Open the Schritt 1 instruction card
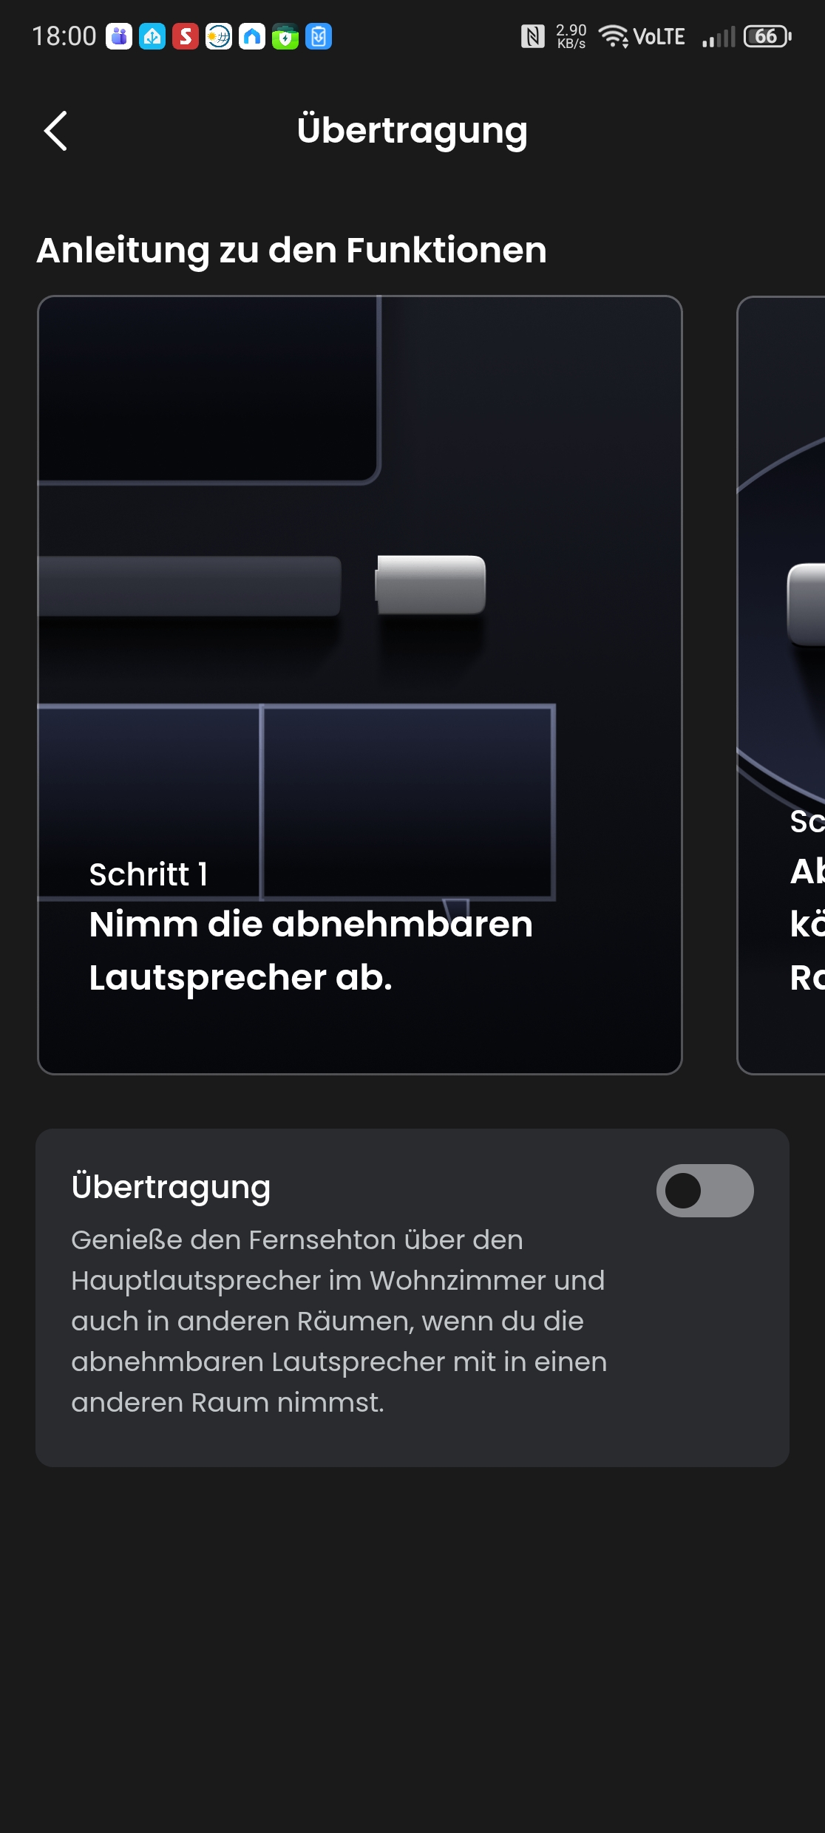This screenshot has width=825, height=1833. click(x=360, y=684)
